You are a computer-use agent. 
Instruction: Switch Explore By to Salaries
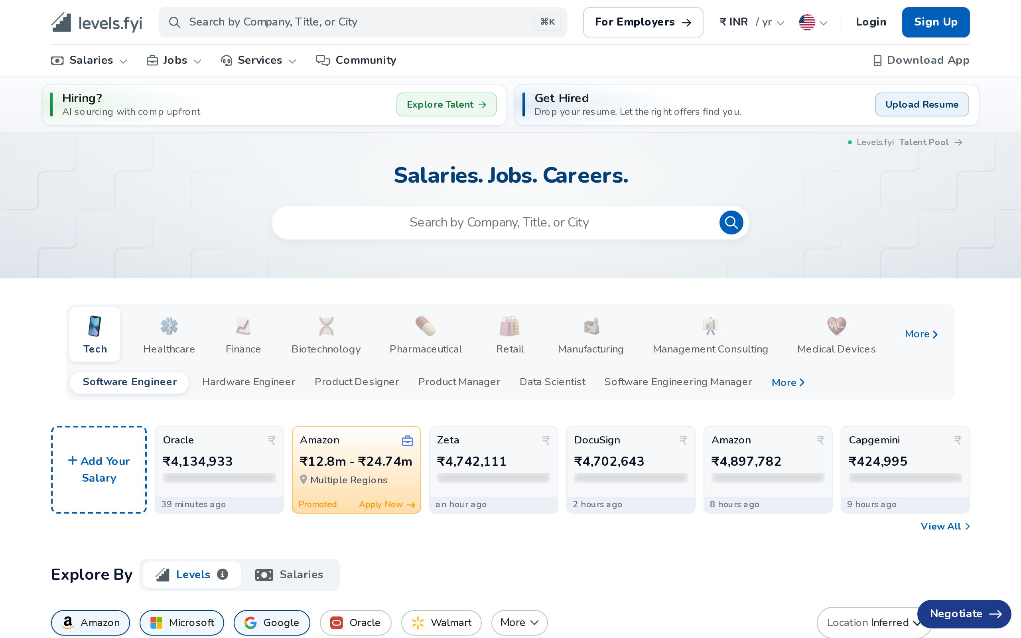(290, 575)
